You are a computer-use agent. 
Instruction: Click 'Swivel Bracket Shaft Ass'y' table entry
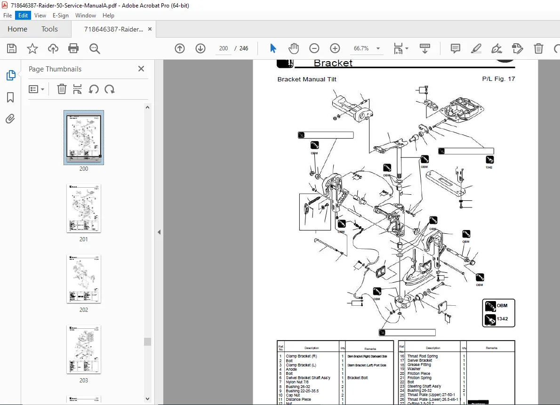[x=308, y=378]
